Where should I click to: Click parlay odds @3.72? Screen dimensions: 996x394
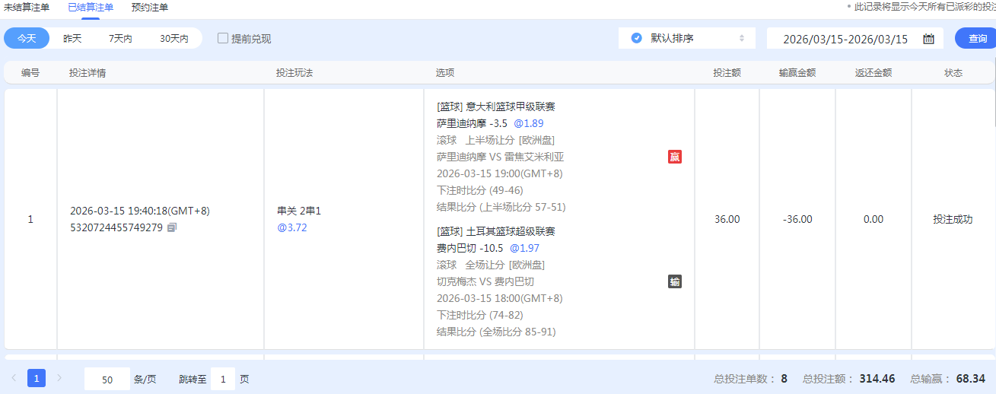tap(292, 227)
